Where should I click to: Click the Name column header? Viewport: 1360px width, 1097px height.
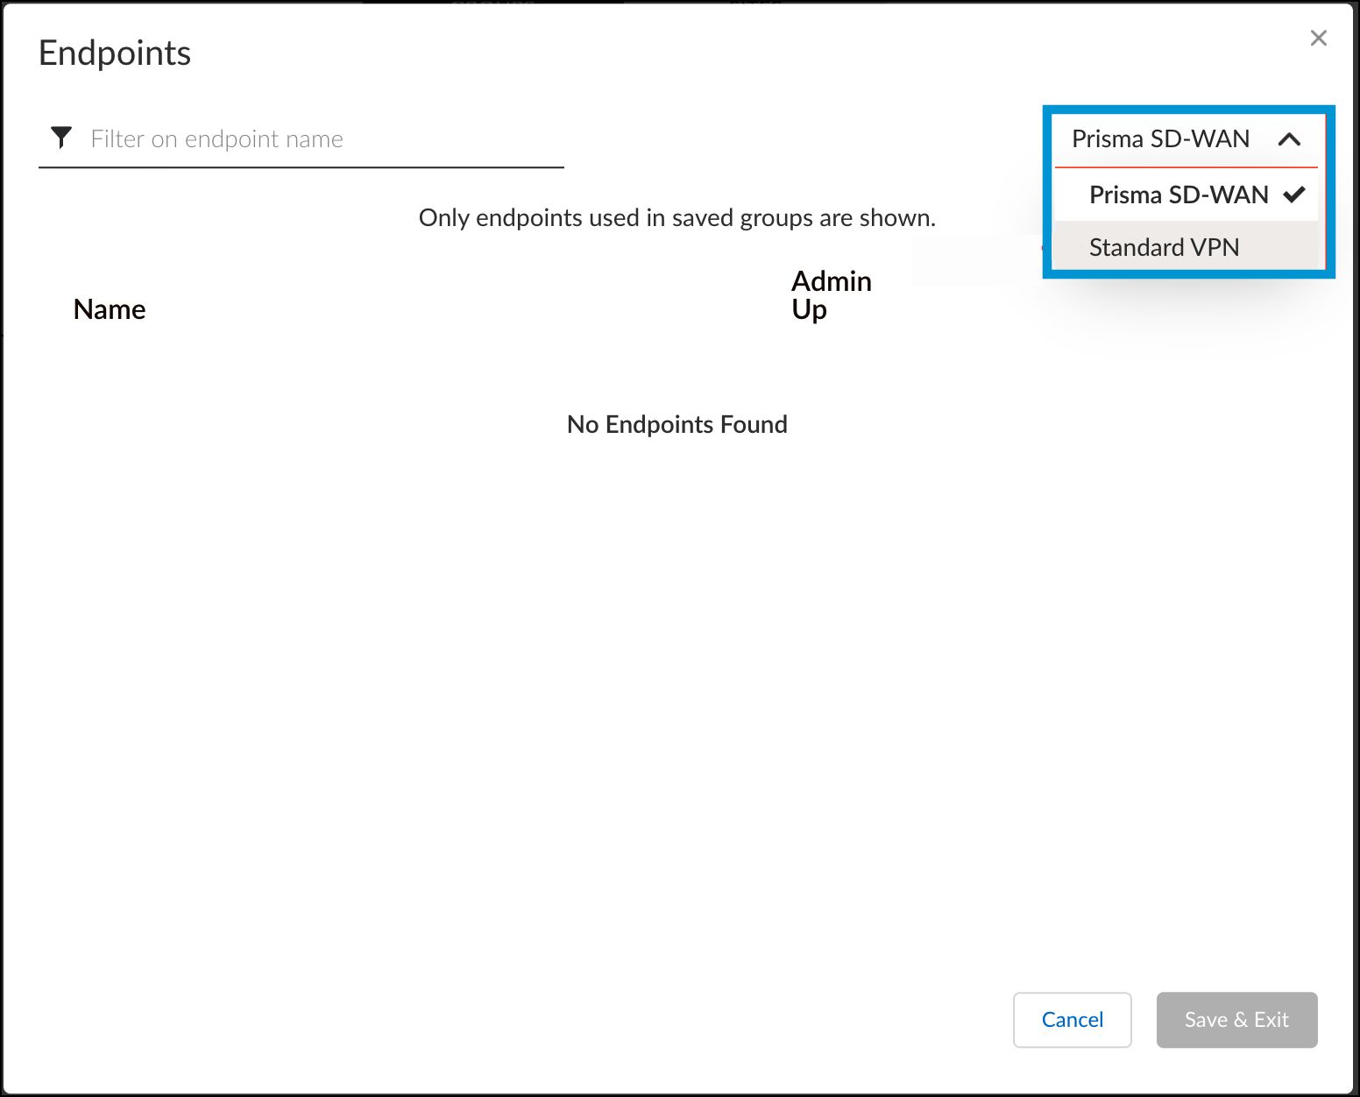click(x=110, y=309)
